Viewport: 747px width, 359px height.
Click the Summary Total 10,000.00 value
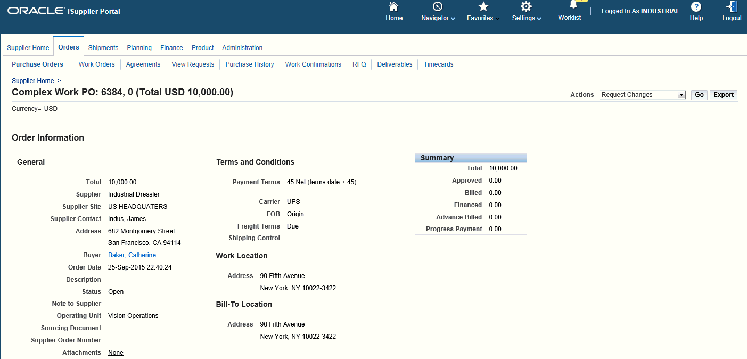click(503, 168)
